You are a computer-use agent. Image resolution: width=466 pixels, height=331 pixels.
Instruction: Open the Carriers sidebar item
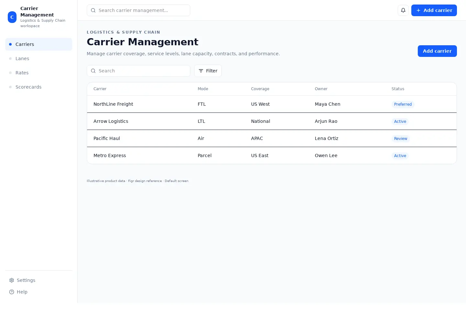[x=39, y=44]
